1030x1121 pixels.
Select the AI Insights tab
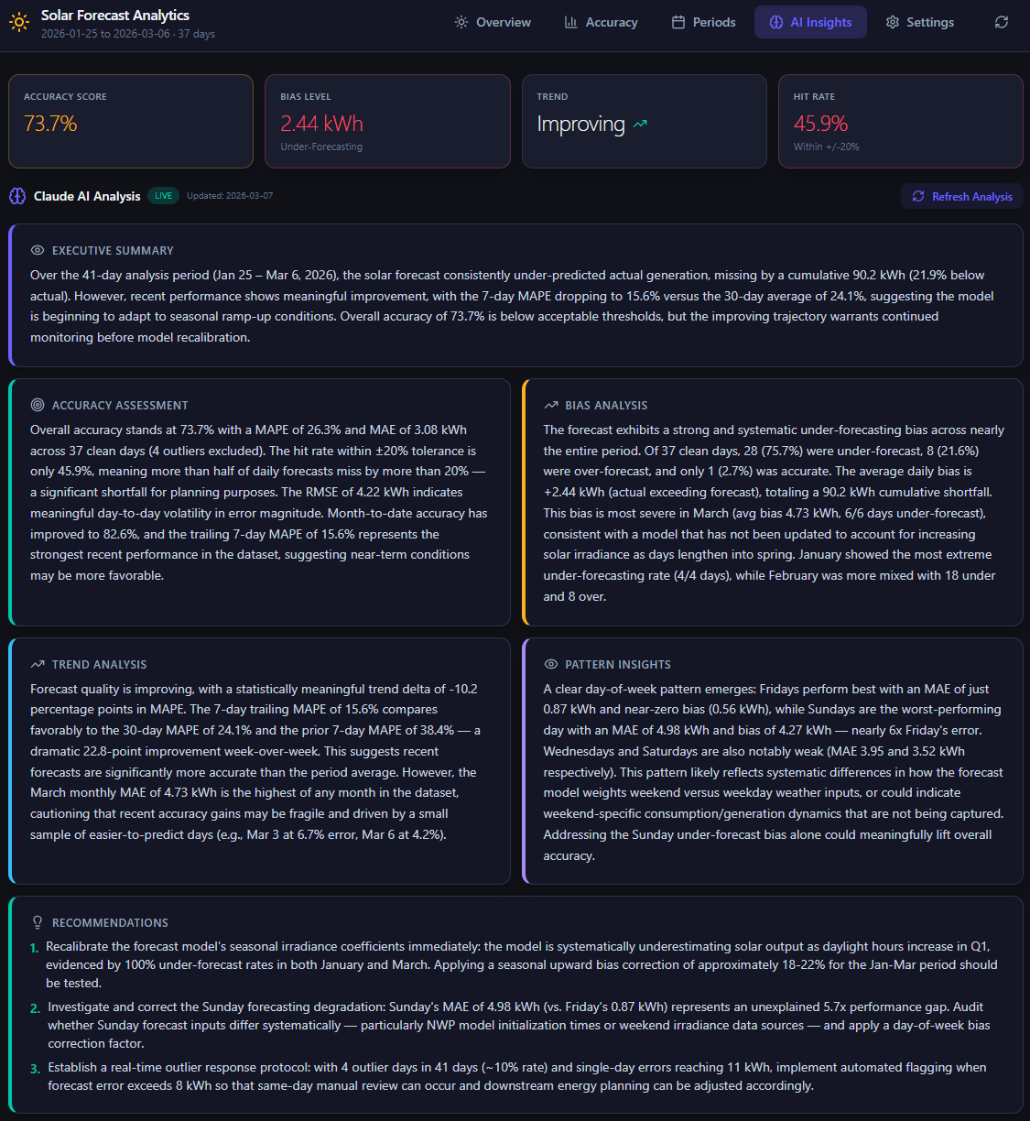click(810, 22)
